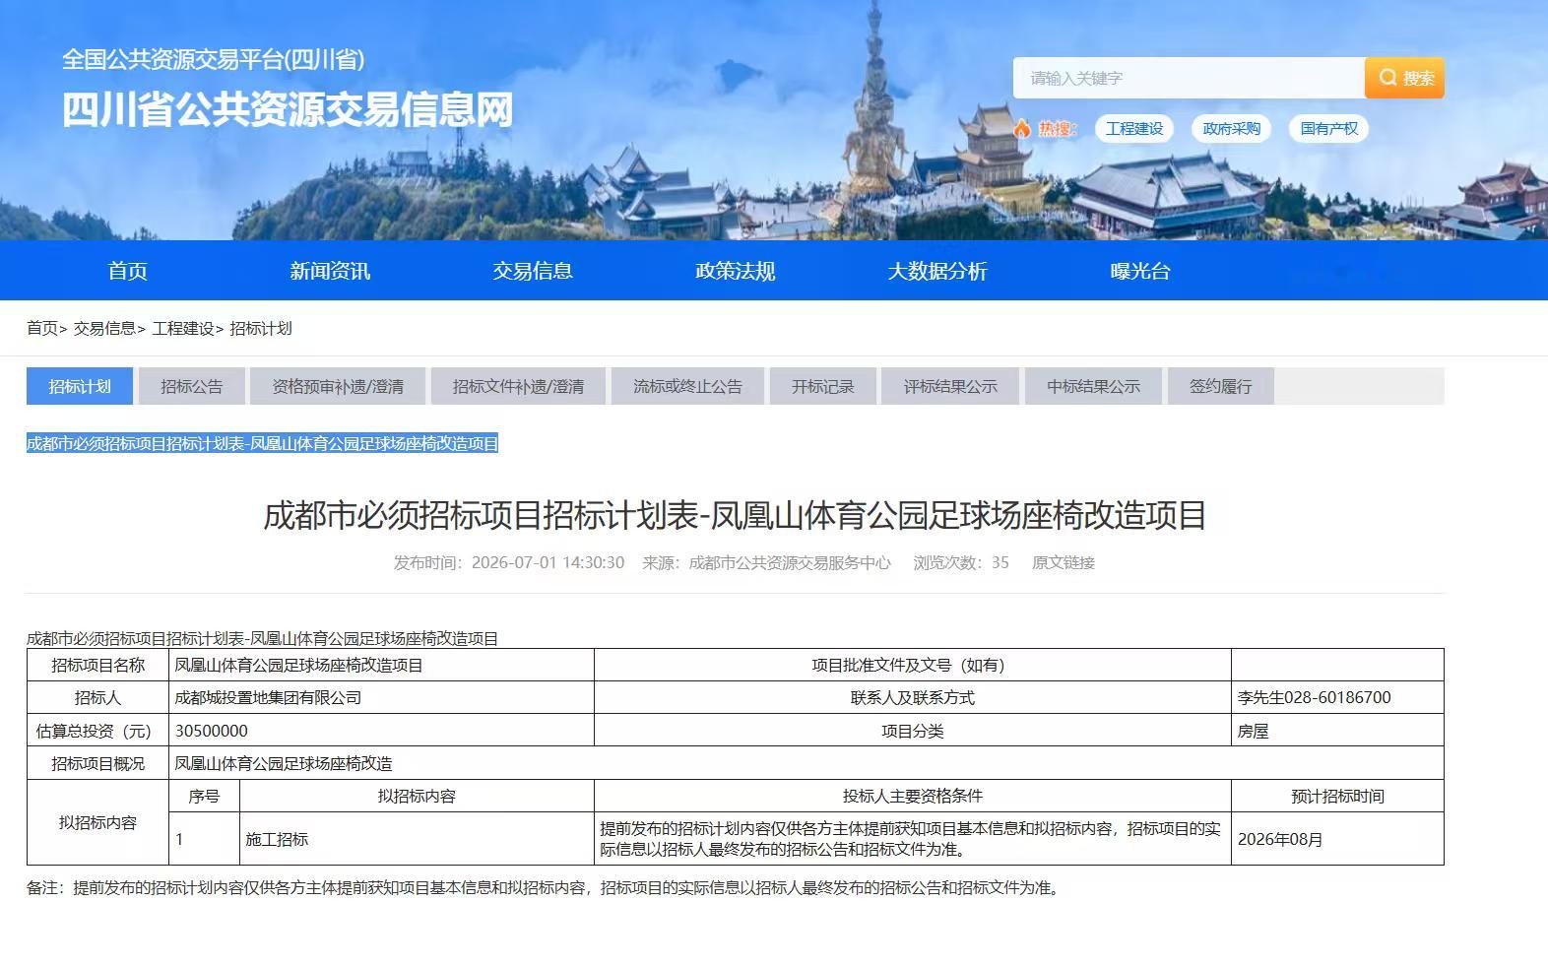The image size is (1548, 966).
Task: Click the 拟招标内容 column header
Action: tap(417, 796)
